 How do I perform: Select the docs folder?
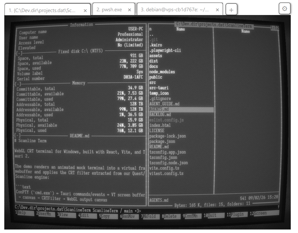tap(154, 66)
